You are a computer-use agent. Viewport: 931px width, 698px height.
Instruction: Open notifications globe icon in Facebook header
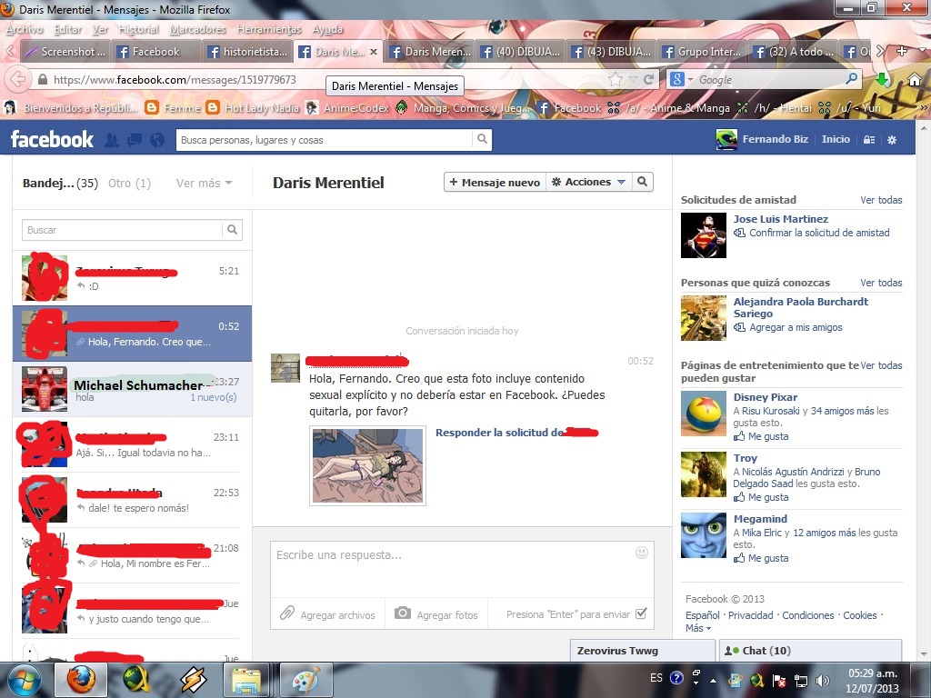(157, 139)
